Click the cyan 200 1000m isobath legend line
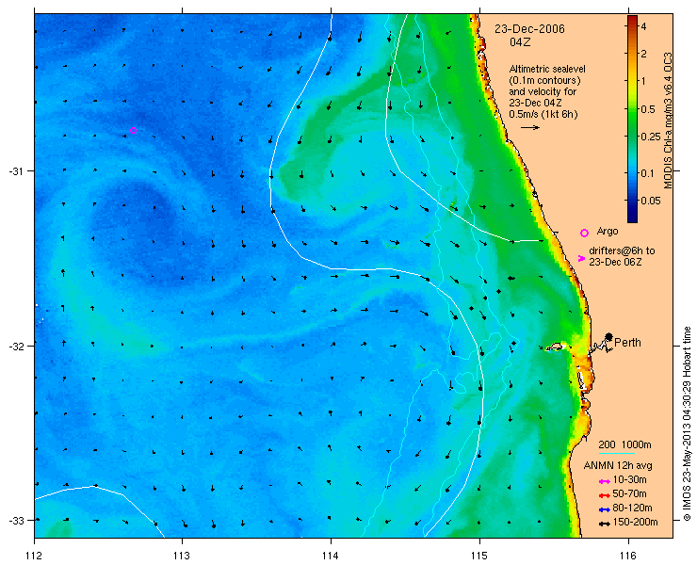This screenshot has height=565, width=697. 617,454
